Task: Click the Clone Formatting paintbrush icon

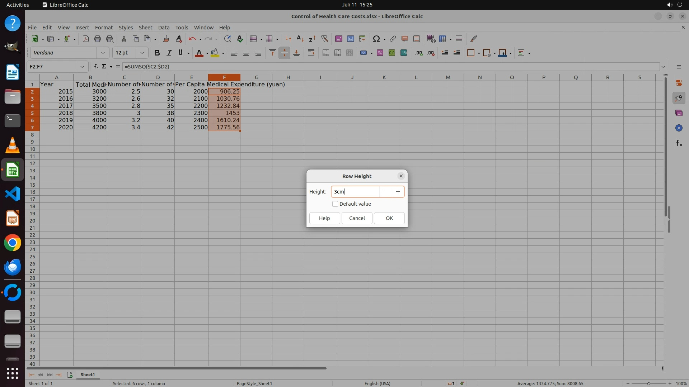Action: coord(166,39)
